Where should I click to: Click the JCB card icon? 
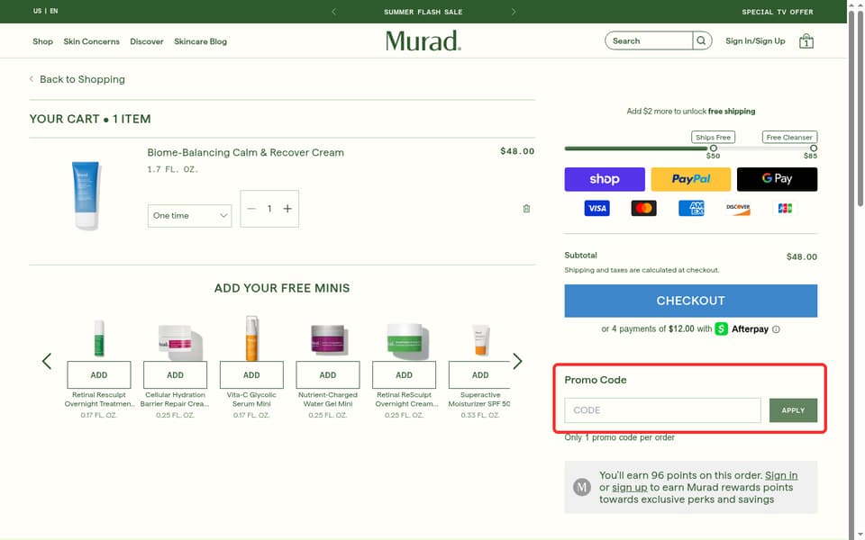point(785,208)
